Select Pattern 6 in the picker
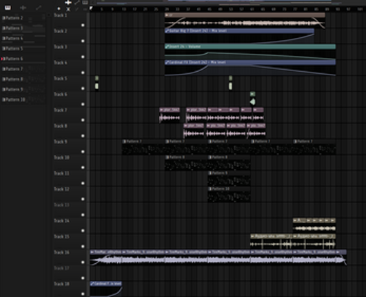Screen dimensions: 366x297 tap(23, 59)
